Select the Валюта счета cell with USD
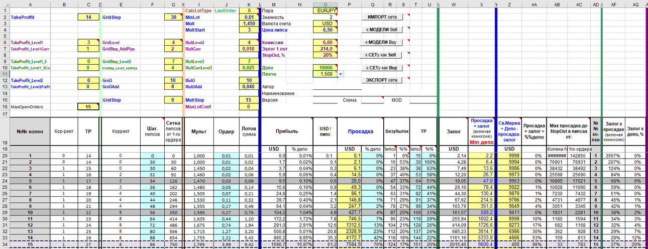This screenshot has height=249, width=648. coord(325,23)
